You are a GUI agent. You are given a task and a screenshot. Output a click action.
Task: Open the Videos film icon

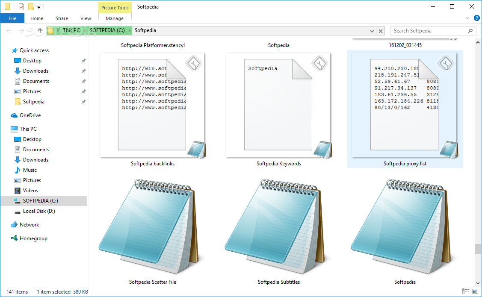pos(18,191)
